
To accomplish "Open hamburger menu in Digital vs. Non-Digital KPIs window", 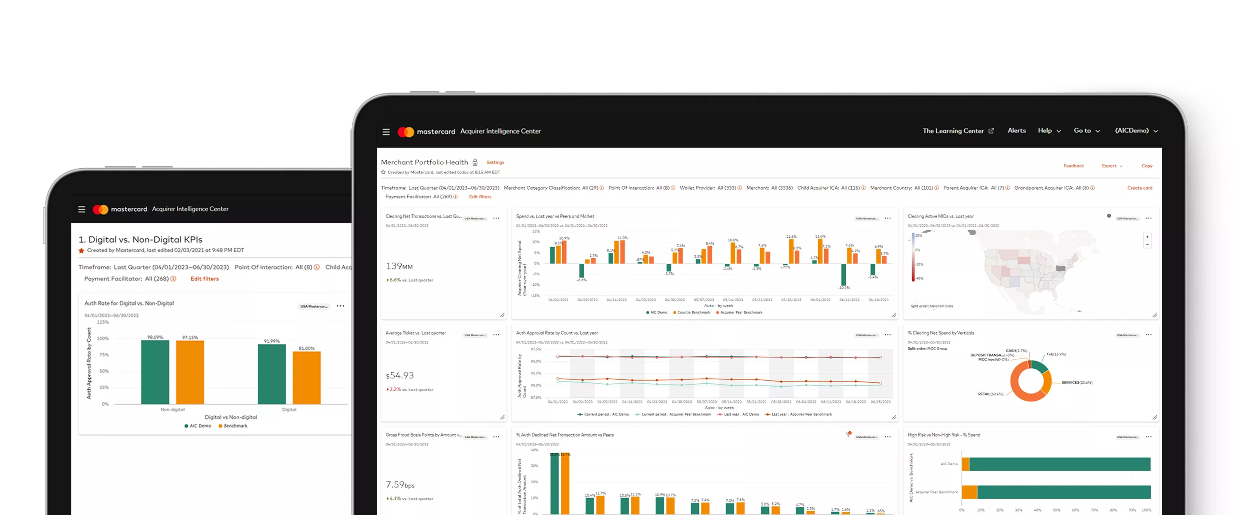I will tap(82, 209).
